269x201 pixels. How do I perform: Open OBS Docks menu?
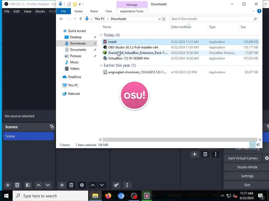[x=40, y=11]
